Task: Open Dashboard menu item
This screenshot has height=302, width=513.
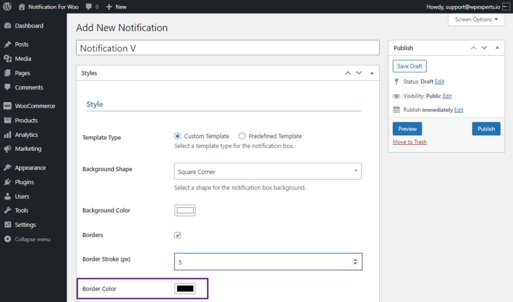Action: pyautogui.click(x=29, y=26)
